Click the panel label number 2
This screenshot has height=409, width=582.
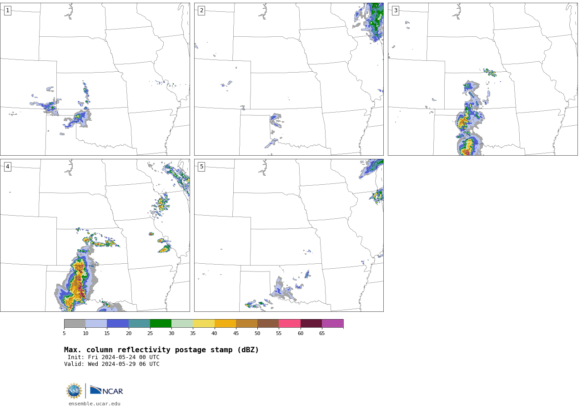[201, 10]
